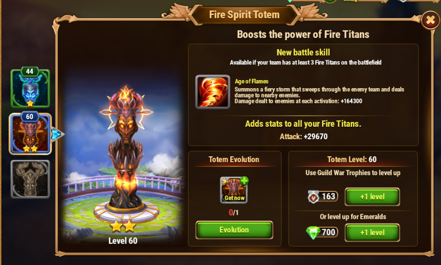Click the green Emerald gem icon
The width and height of the screenshot is (441, 265).
[x=313, y=233]
